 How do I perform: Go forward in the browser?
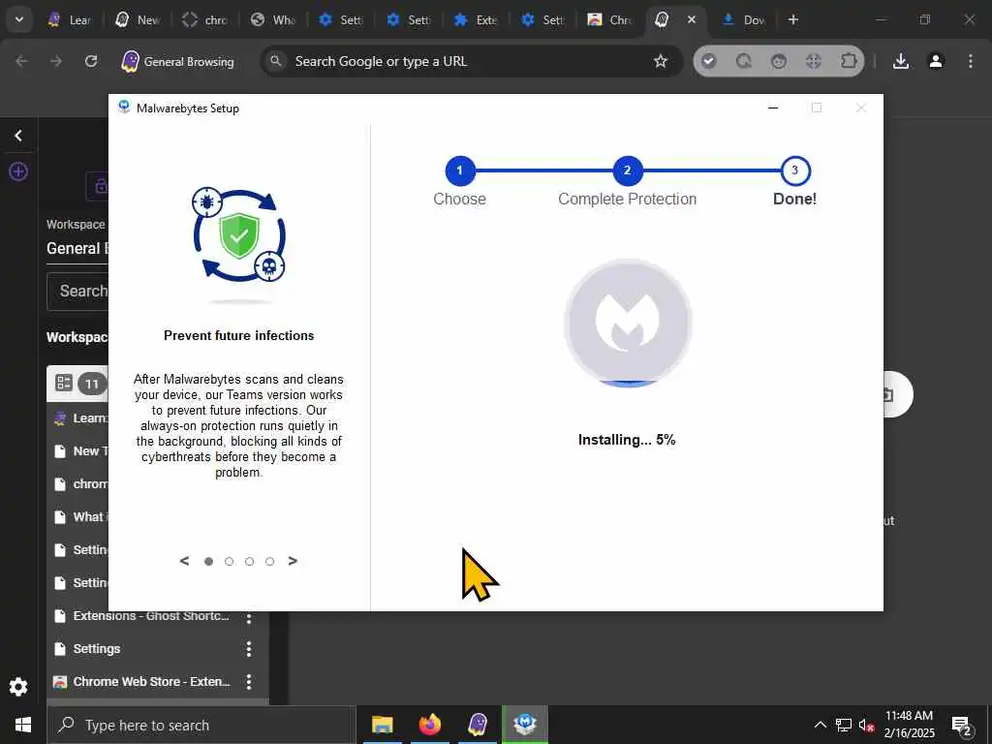[56, 61]
